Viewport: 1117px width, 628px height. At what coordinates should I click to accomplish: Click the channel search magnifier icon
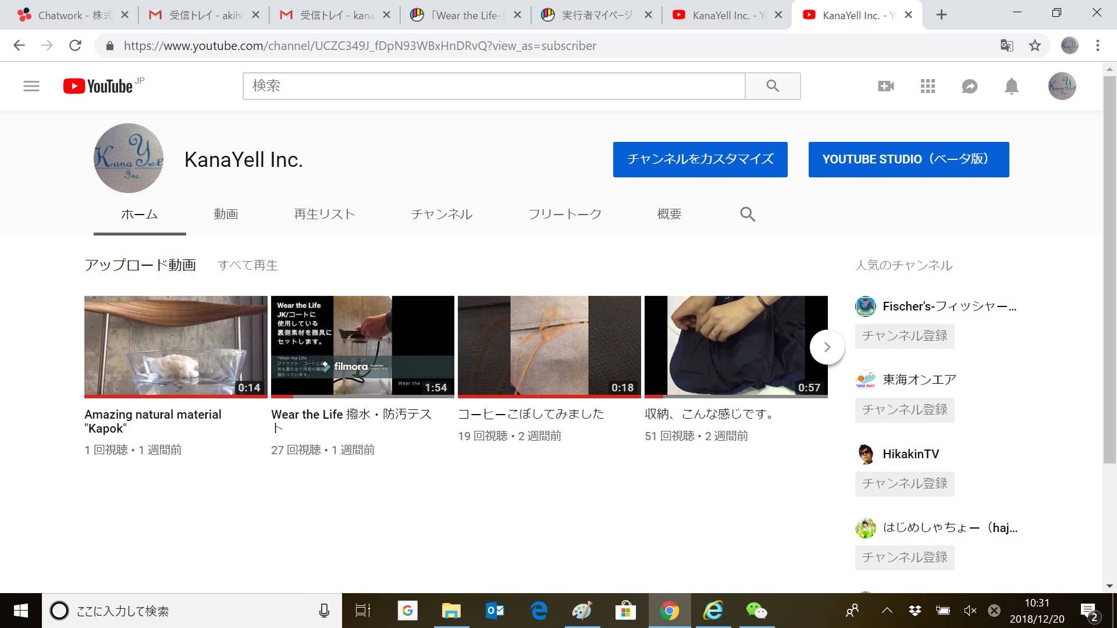tap(748, 215)
